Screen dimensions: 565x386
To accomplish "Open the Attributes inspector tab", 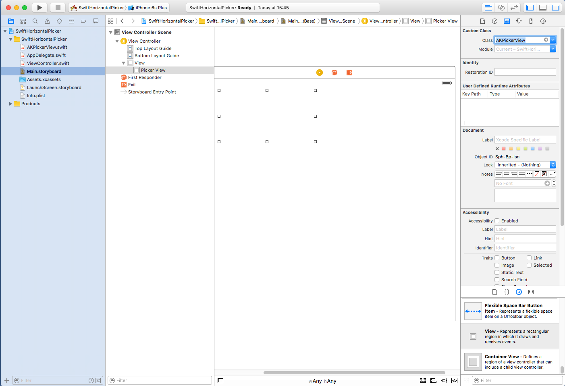I will 519,21.
